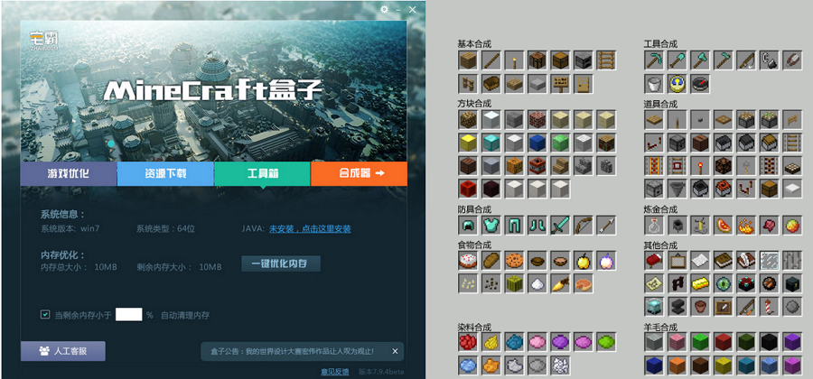Choose the compass recipe icon
The image size is (813, 379).
click(700, 84)
